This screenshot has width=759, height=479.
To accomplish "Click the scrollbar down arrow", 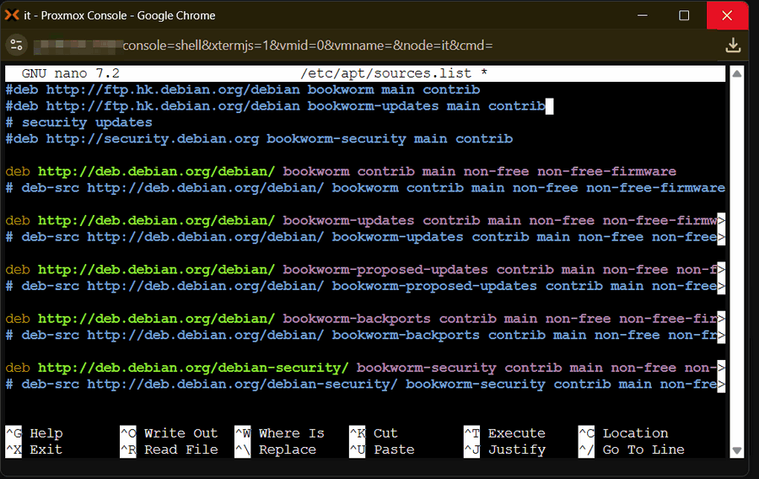I will click(x=736, y=450).
